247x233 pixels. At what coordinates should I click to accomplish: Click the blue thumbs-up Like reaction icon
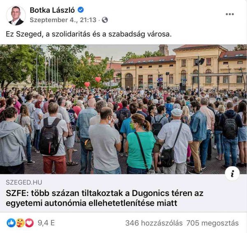11,223
